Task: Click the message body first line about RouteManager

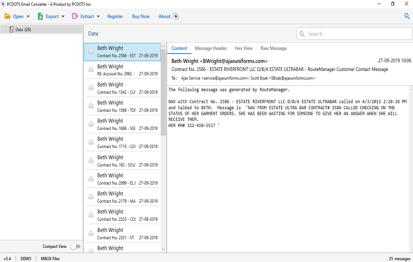Action: (x=229, y=90)
